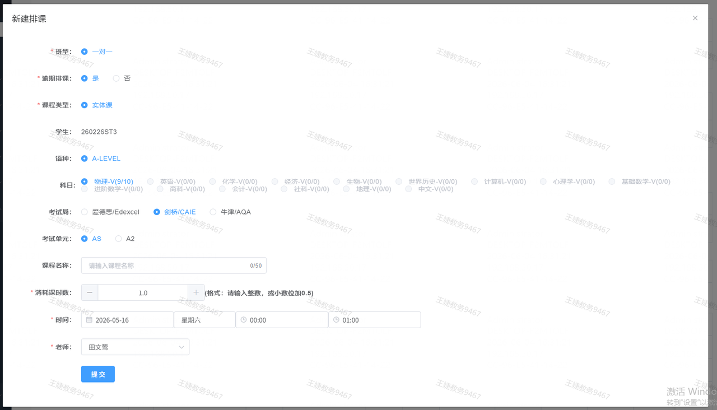Close the 新建排课 dialog
The image size is (717, 410).
coord(695,18)
